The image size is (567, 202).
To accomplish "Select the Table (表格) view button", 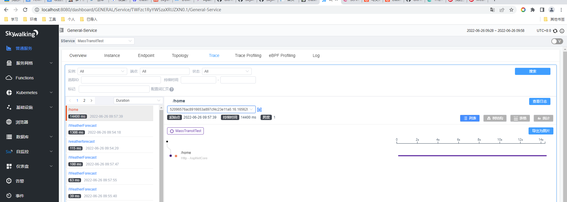I will click(520, 118).
